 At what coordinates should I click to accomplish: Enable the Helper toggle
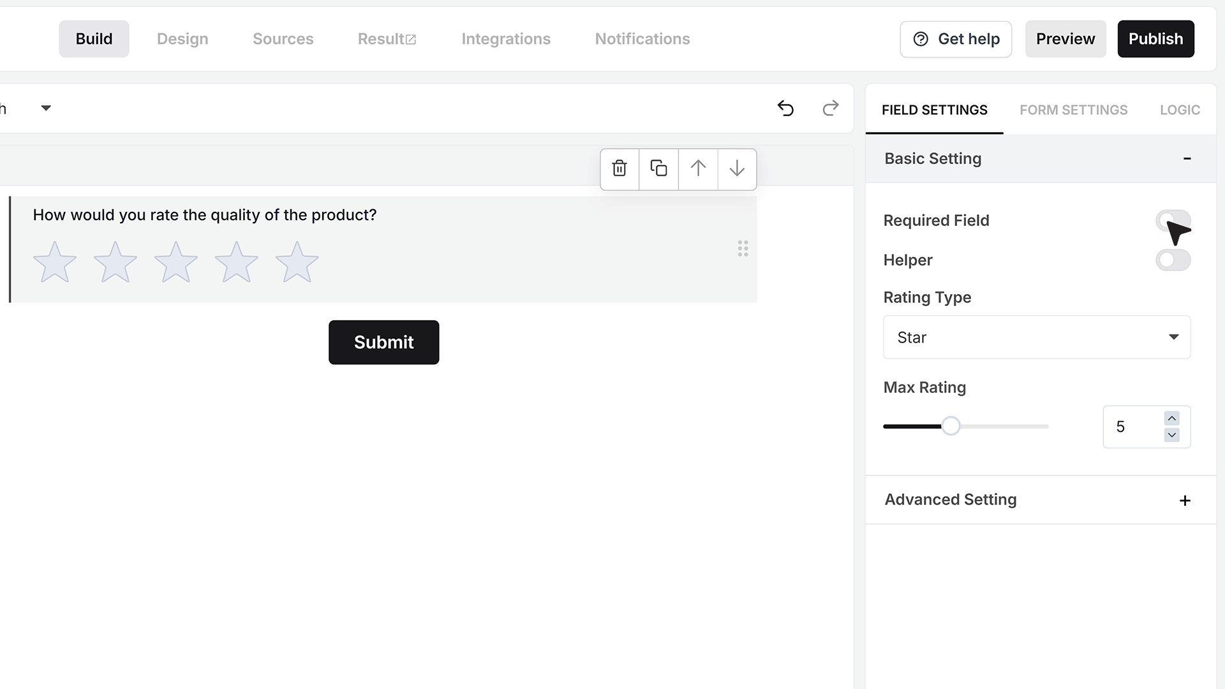1173,260
